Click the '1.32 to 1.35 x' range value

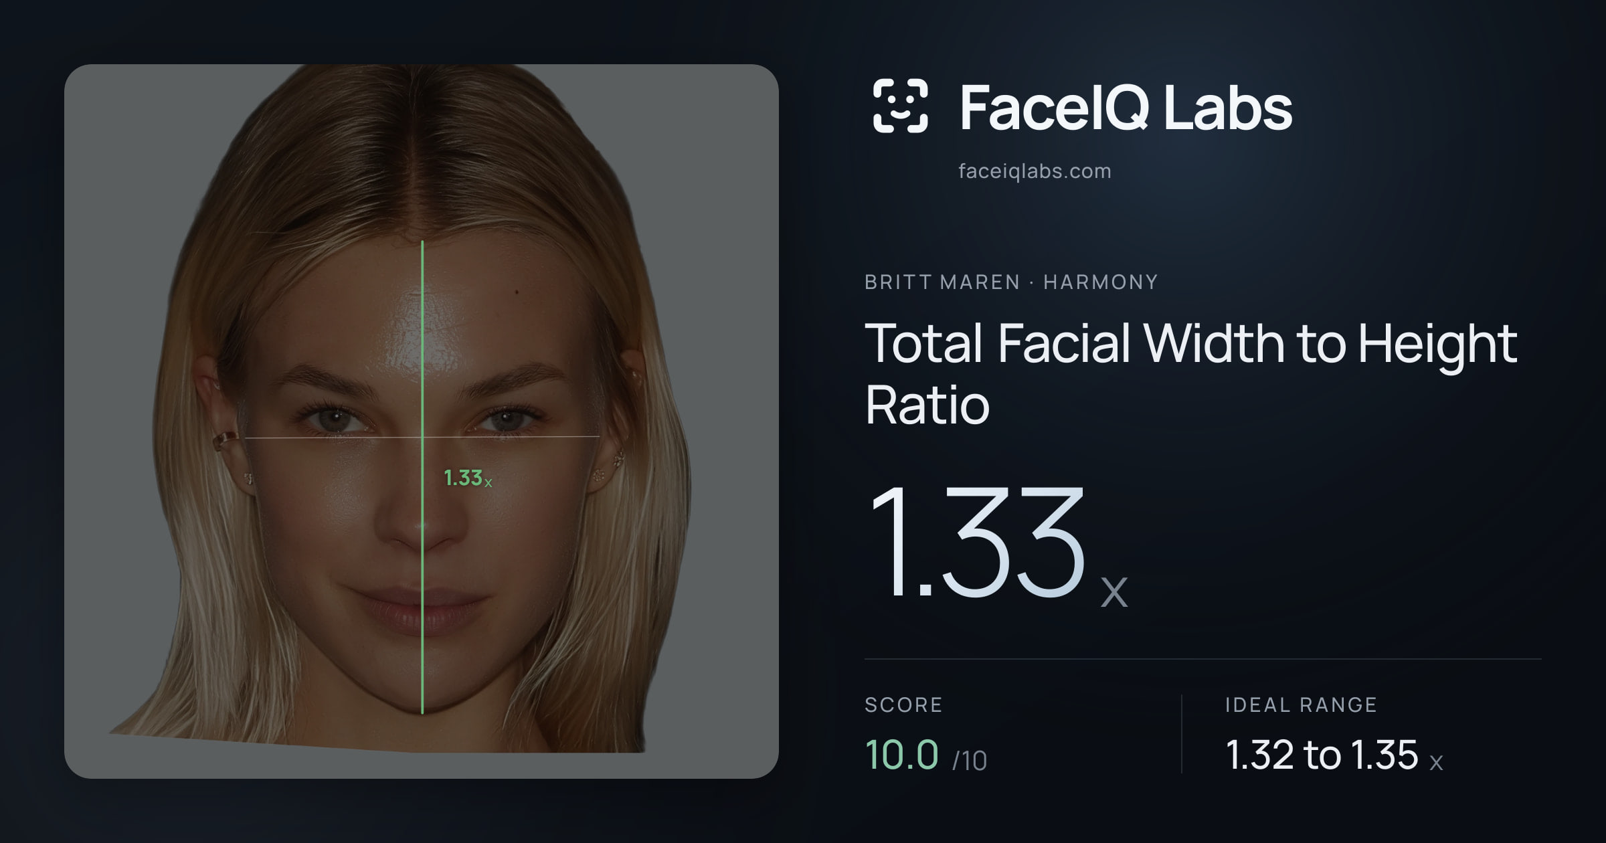click(x=1334, y=755)
